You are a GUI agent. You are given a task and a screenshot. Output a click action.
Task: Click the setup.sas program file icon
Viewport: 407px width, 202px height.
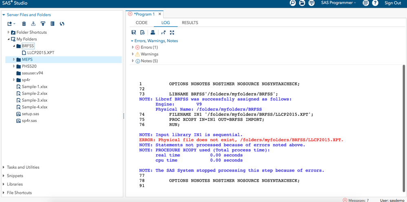(x=18, y=114)
